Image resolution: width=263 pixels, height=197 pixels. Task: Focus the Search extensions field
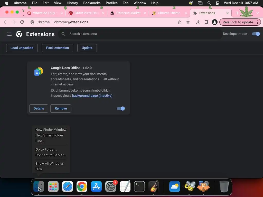click(x=140, y=34)
